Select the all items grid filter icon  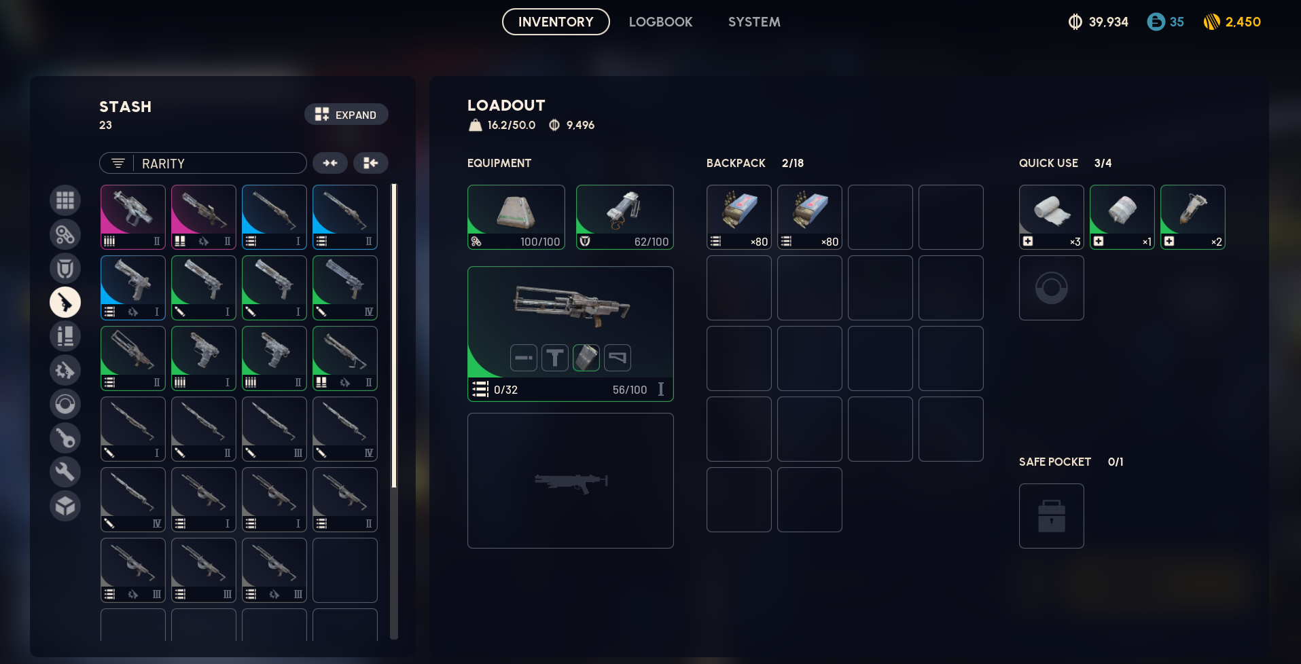tap(65, 200)
